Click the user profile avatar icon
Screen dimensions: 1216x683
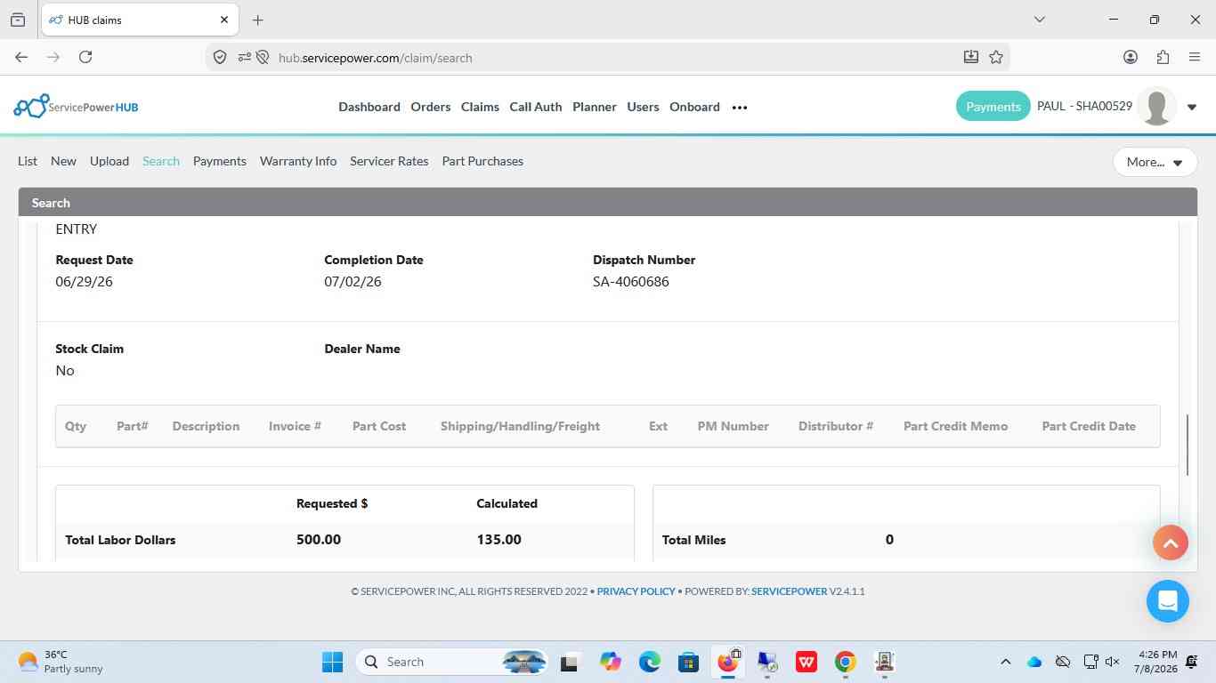pyautogui.click(x=1157, y=107)
